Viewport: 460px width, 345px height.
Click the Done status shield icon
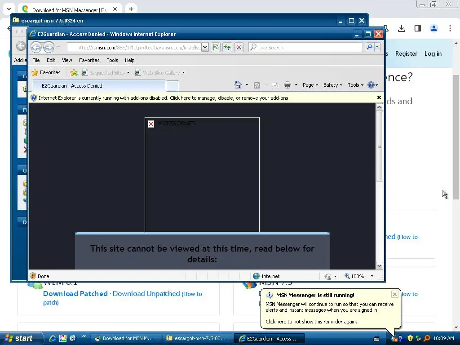33,276
